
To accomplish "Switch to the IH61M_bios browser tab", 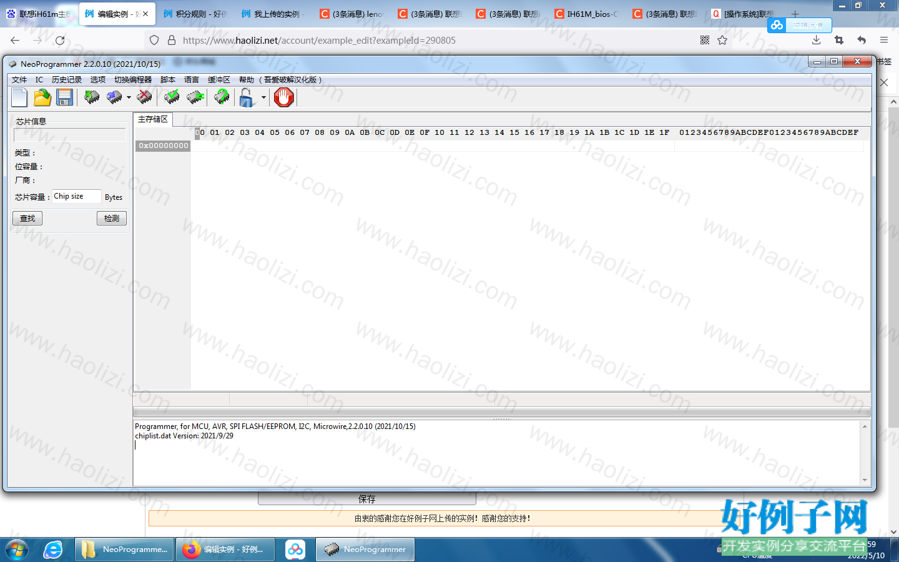I will [586, 14].
